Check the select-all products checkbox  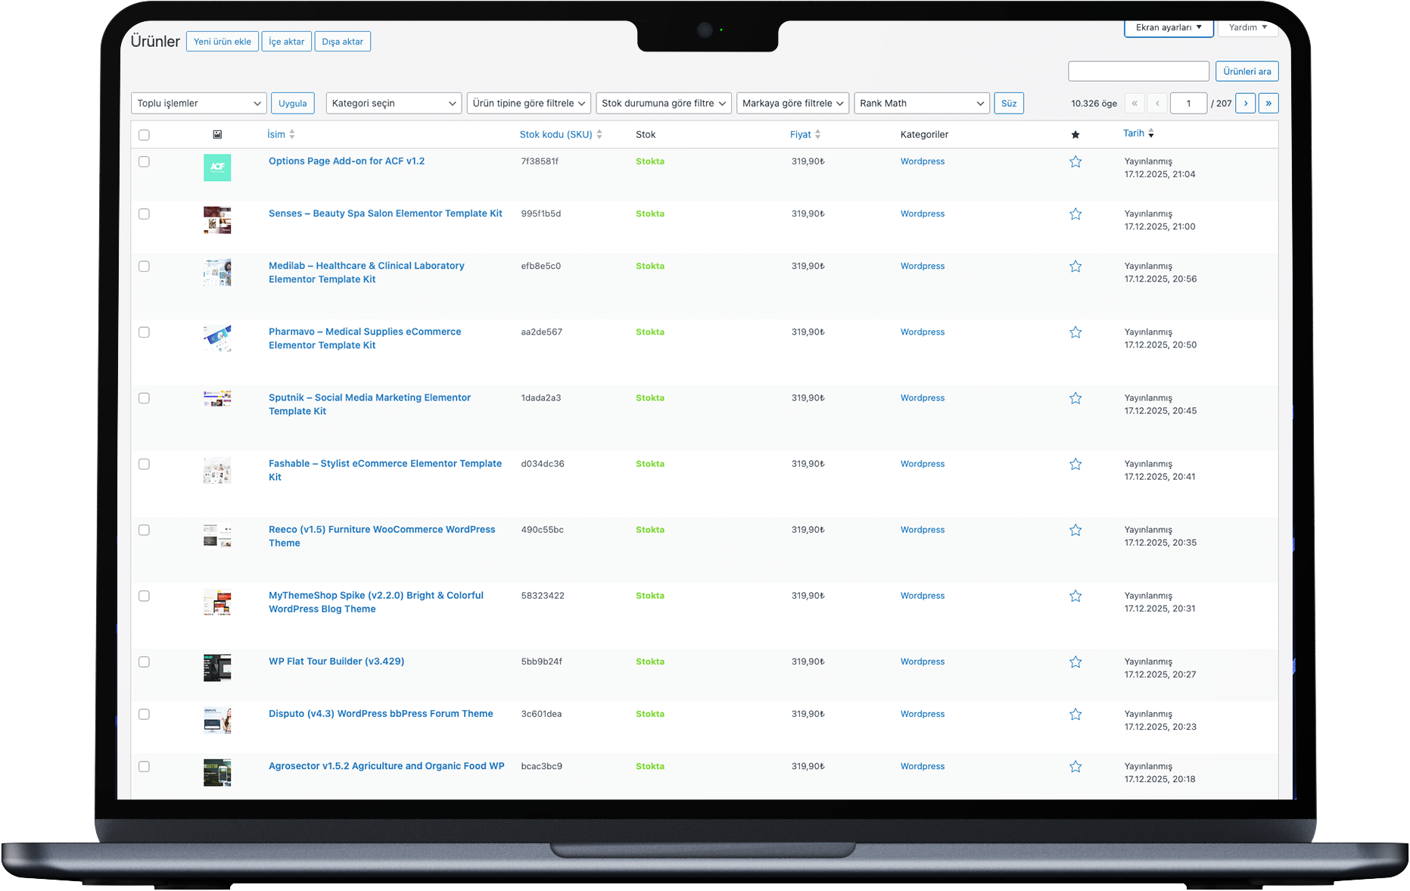tap(144, 136)
